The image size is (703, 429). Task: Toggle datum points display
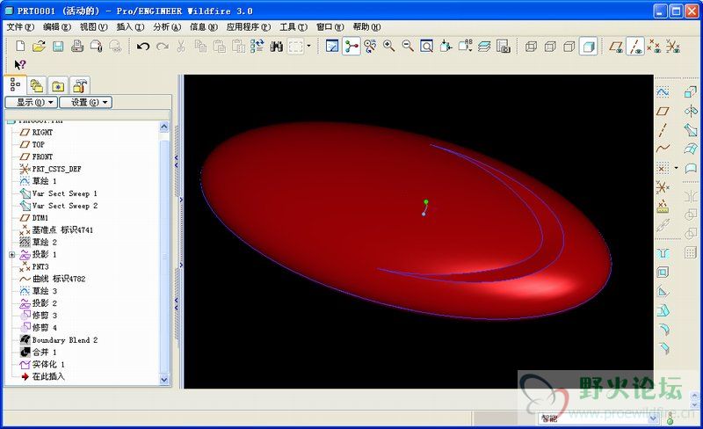tap(654, 47)
